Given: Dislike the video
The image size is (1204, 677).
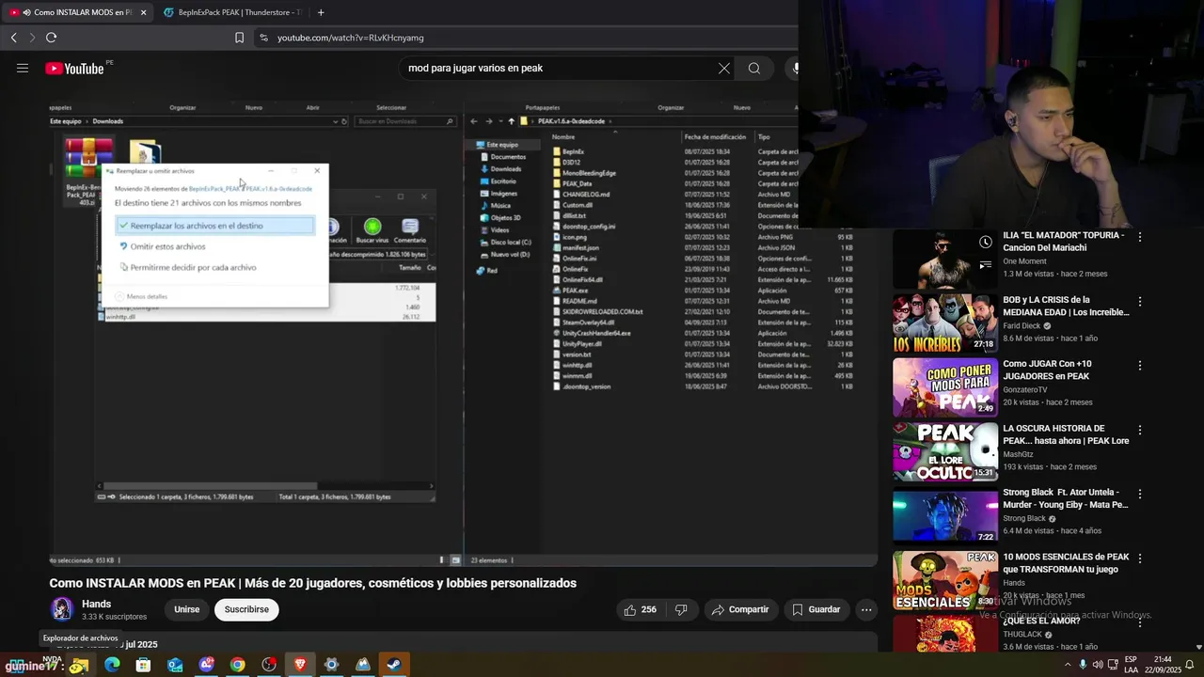Looking at the screenshot, I should point(682,609).
